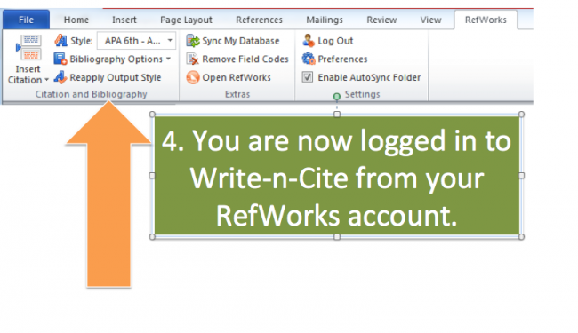Click the Bibliography Options icon
This screenshot has width=578, height=333.
tap(60, 59)
